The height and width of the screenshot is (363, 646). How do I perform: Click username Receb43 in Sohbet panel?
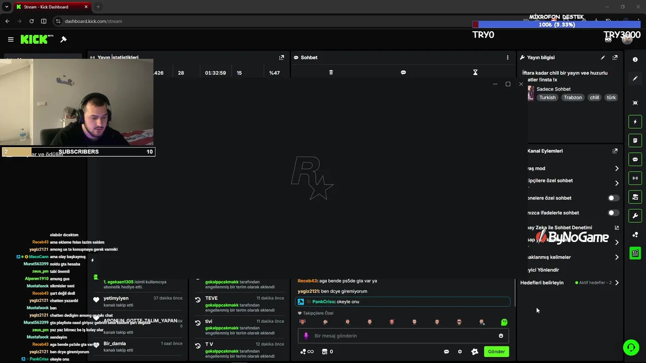coord(307,281)
